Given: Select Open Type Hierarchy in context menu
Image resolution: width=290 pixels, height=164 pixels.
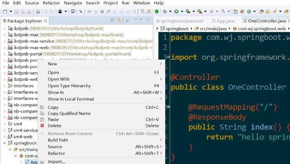Looking at the screenshot, I should (101, 86).
